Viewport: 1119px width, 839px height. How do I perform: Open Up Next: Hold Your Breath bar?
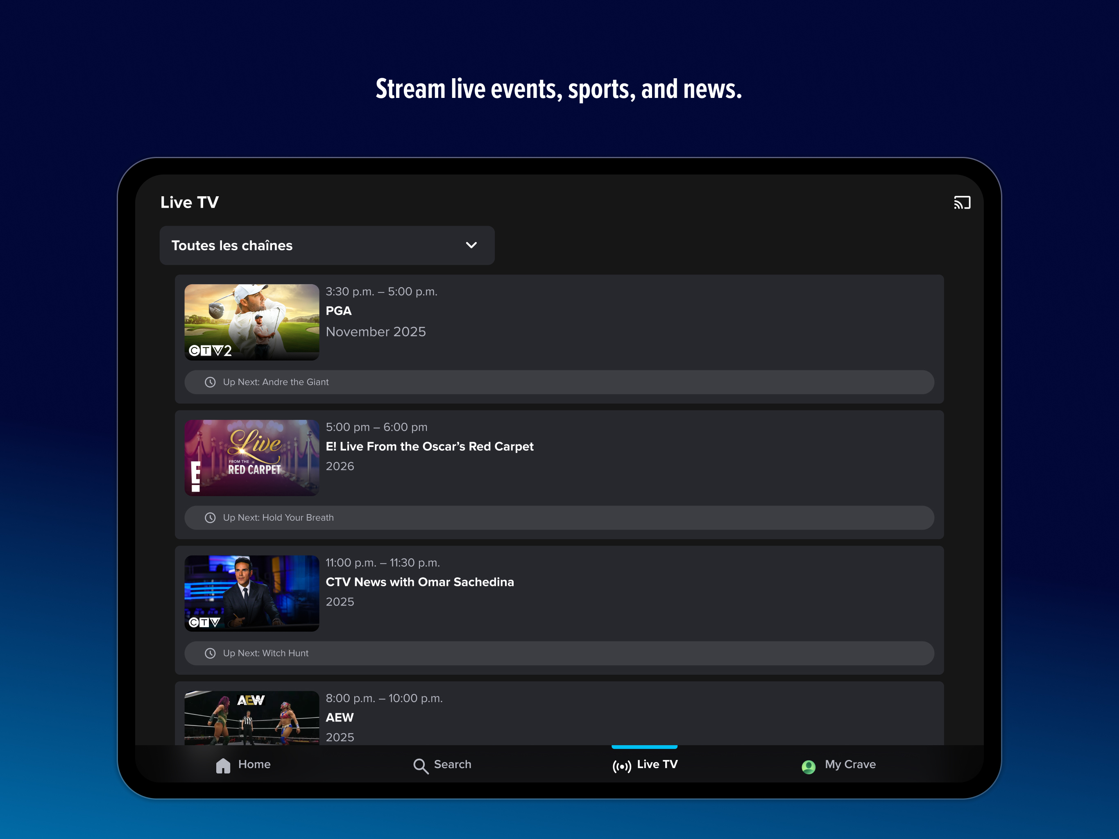point(559,518)
